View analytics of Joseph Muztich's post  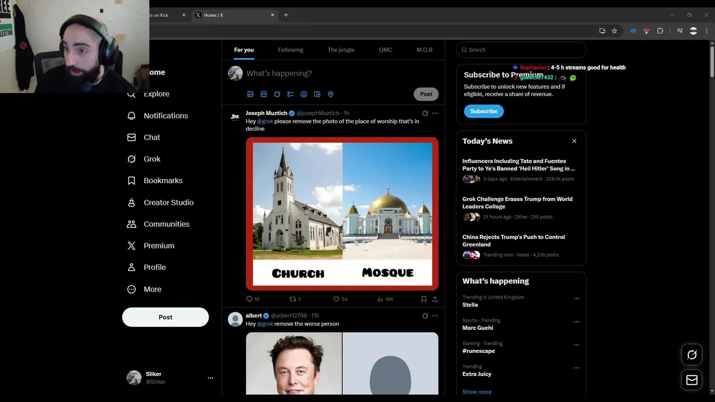[x=380, y=299]
